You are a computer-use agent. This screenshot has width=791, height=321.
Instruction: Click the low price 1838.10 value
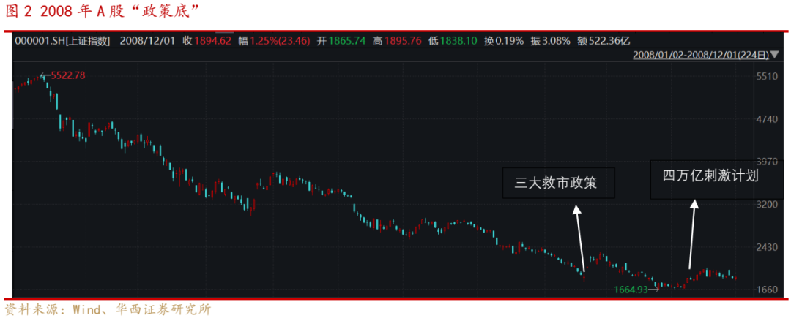click(461, 41)
